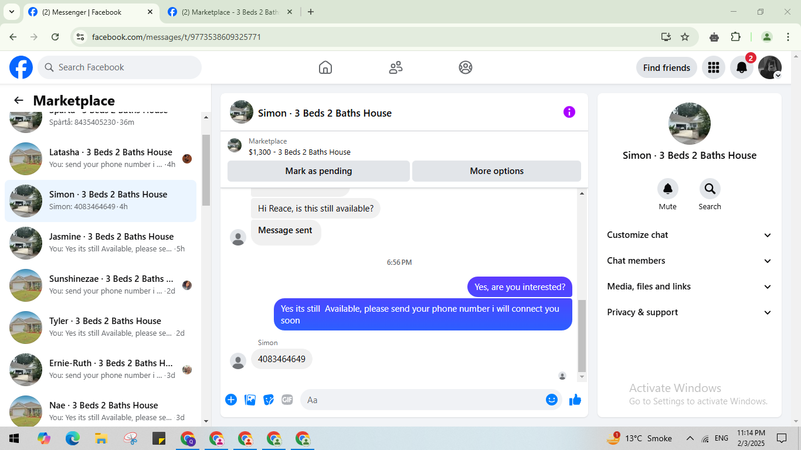Open Chrome extensions puzzle icon
Viewport: 801px width, 450px height.
735,37
